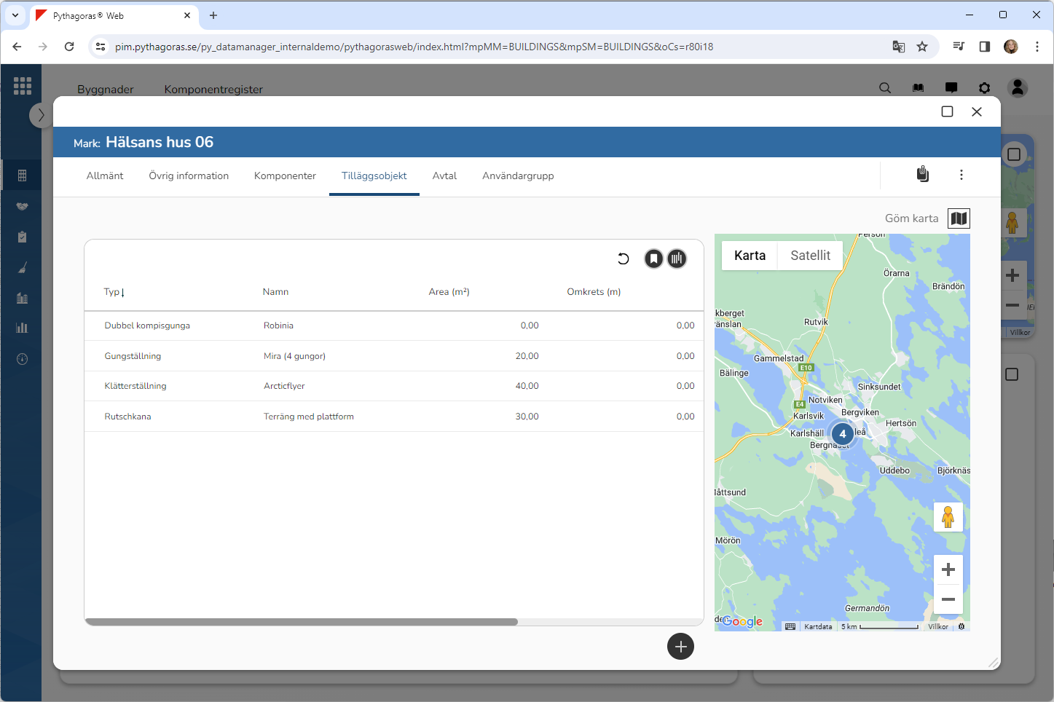Click the bookmark icon above the table
The width and height of the screenshot is (1054, 702).
pos(653,259)
